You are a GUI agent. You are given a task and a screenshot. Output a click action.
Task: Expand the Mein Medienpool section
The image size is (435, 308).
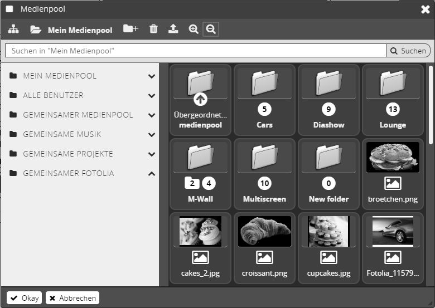point(152,76)
